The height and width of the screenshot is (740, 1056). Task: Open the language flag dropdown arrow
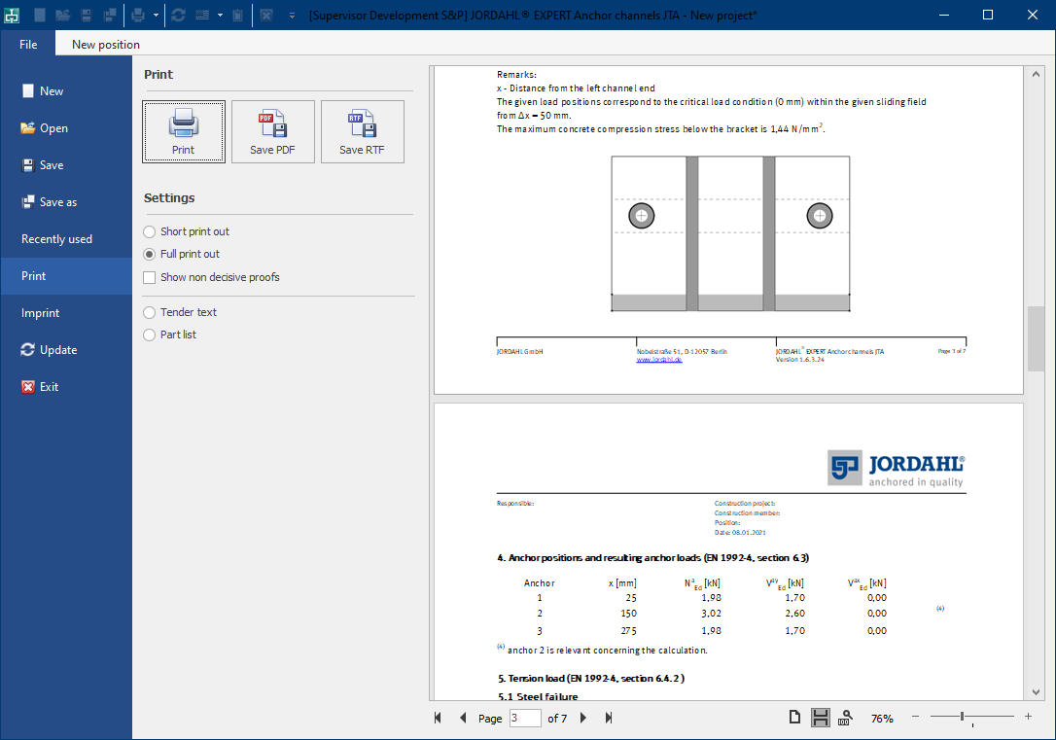pos(220,15)
